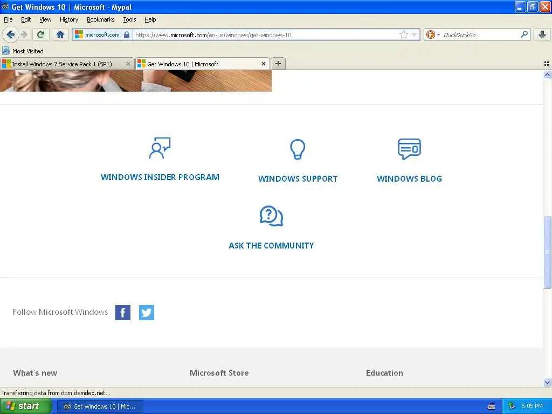Follow Microsoft Windows on Facebook icon
Screen dimensions: 552x414
click(x=123, y=313)
